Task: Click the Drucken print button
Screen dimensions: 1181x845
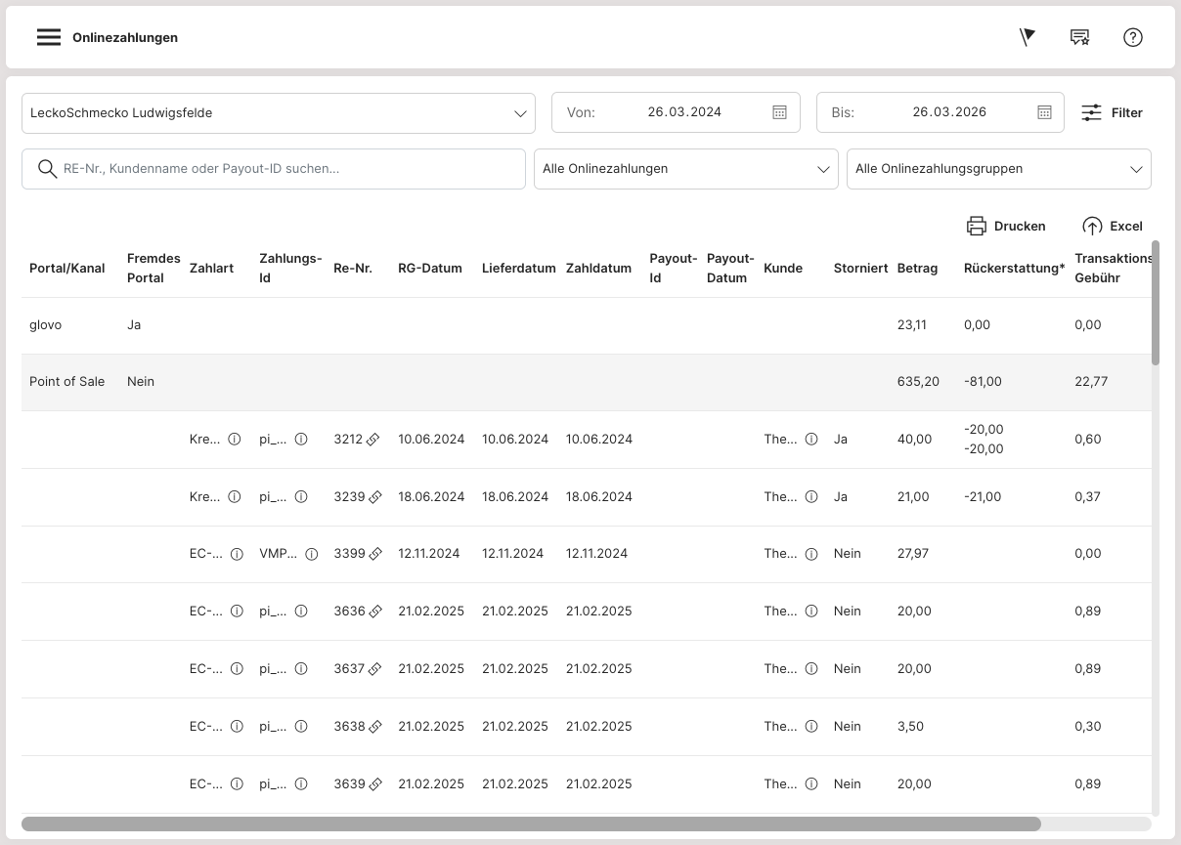Action: [x=1006, y=227]
